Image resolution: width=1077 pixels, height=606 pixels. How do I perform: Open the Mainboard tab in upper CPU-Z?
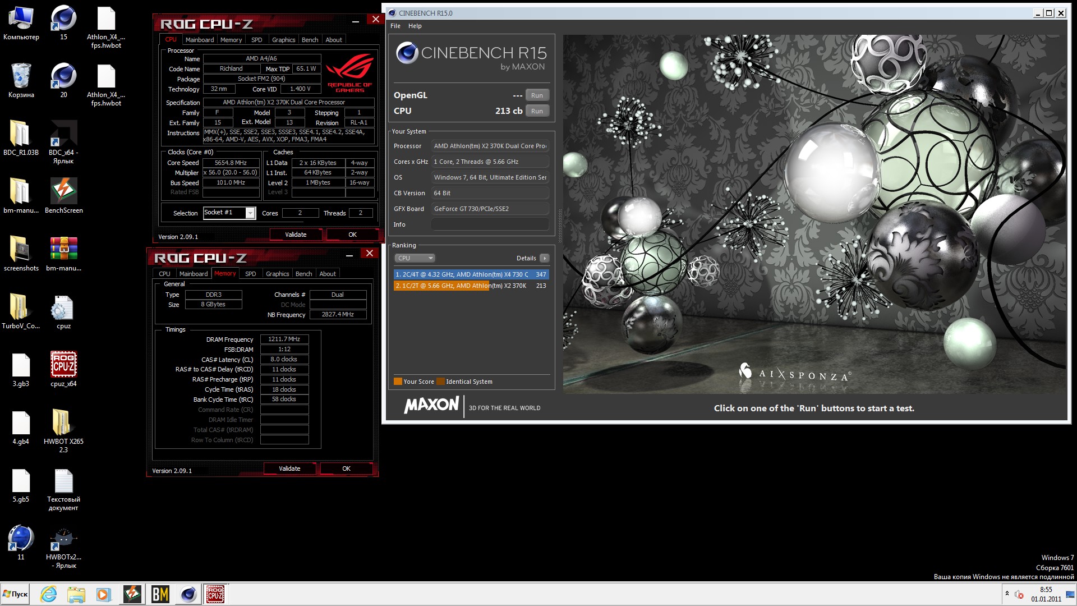(x=200, y=40)
